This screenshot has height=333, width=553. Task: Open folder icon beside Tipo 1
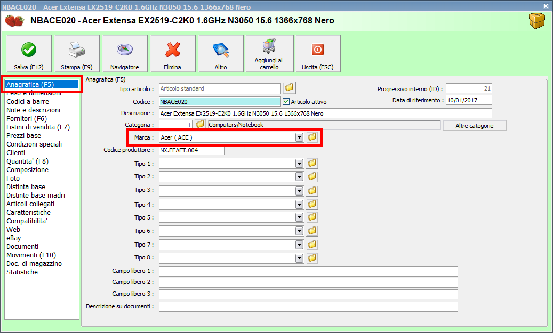[312, 163]
